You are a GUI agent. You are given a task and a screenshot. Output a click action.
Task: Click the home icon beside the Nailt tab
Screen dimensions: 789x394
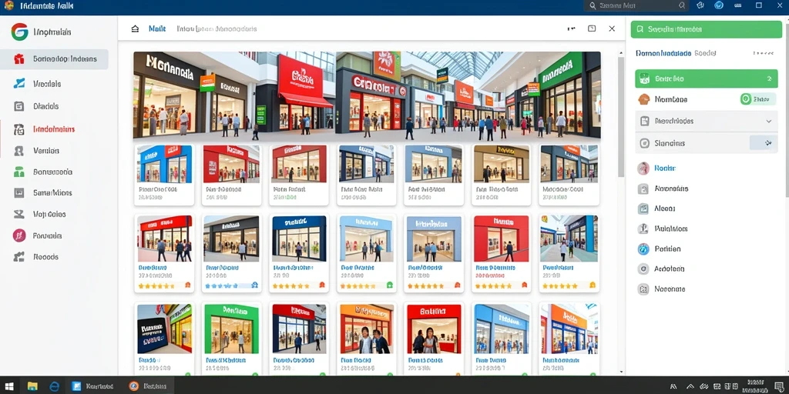click(x=135, y=28)
